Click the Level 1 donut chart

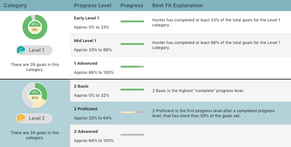click(x=35, y=27)
